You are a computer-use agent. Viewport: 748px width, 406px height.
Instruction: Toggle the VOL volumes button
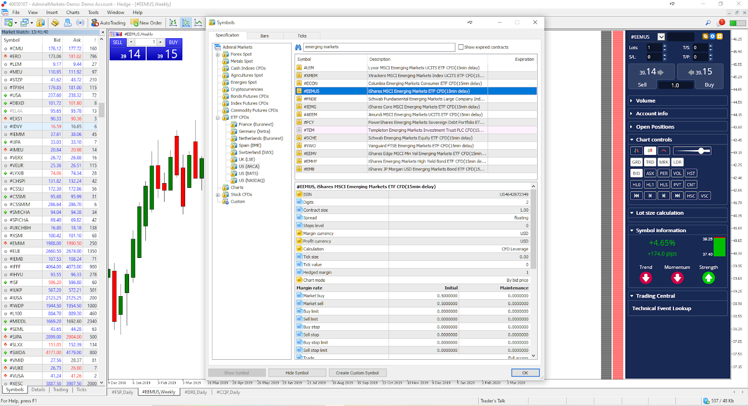[x=677, y=173]
